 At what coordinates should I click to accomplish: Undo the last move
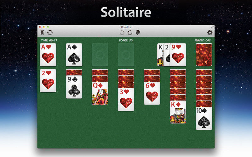click(x=122, y=33)
